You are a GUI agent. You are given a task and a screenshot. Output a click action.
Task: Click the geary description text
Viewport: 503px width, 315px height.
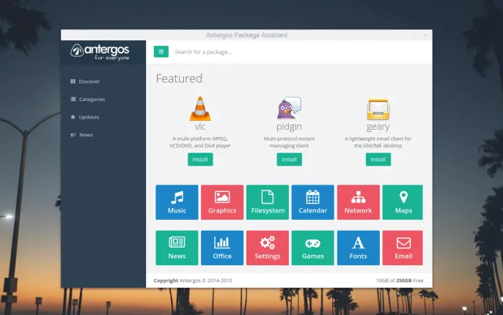pos(378,142)
